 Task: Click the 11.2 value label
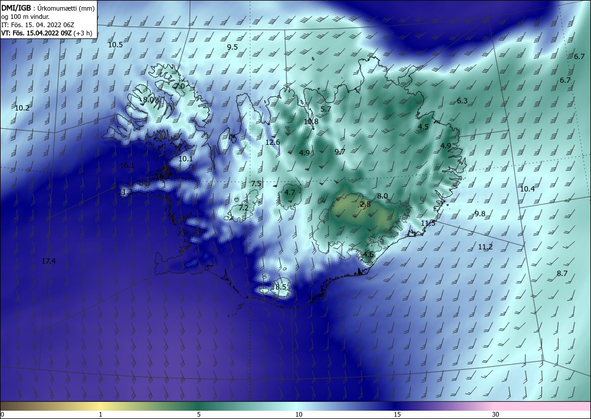click(x=485, y=247)
